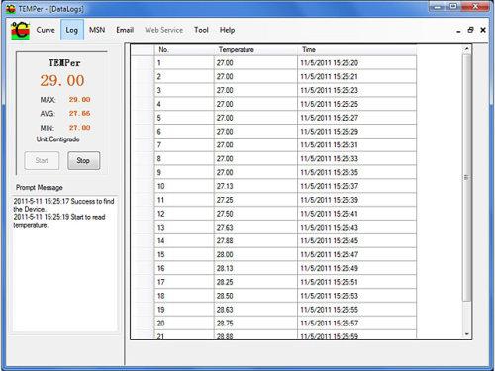
Task: Click the Stop button
Action: click(83, 160)
